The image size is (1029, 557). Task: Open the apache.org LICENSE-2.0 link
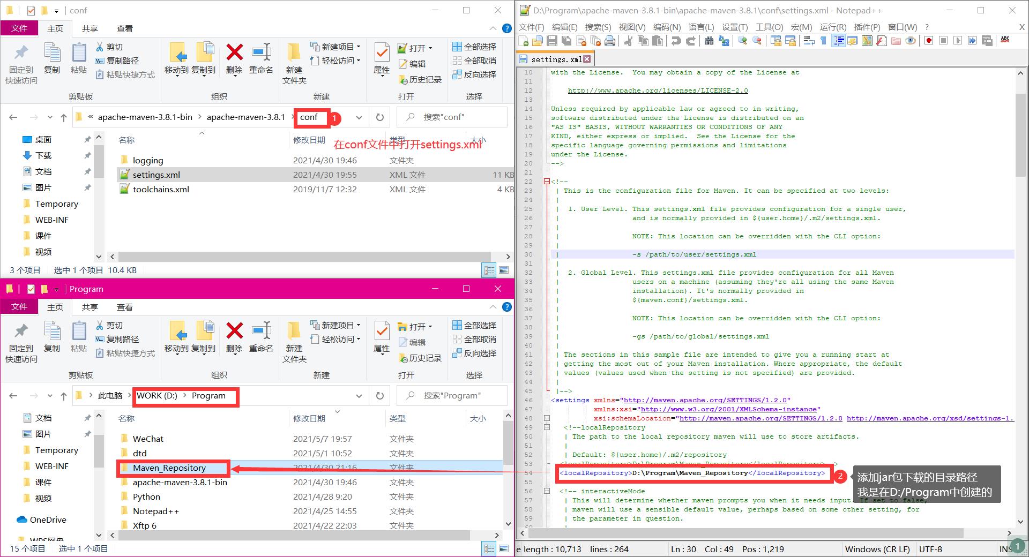[x=658, y=91]
